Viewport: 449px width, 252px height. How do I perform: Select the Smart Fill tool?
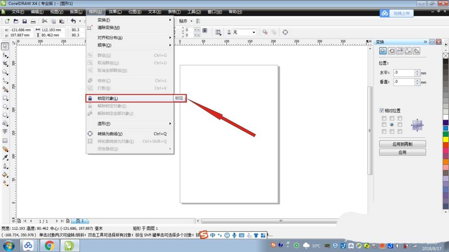coord(5,89)
